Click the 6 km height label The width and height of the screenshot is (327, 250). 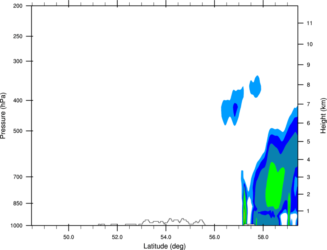309,123
